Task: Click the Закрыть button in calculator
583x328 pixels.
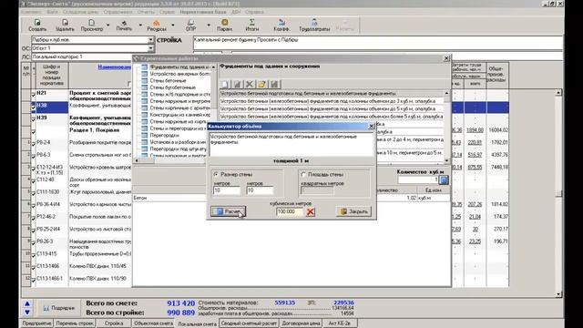Action: click(353, 211)
